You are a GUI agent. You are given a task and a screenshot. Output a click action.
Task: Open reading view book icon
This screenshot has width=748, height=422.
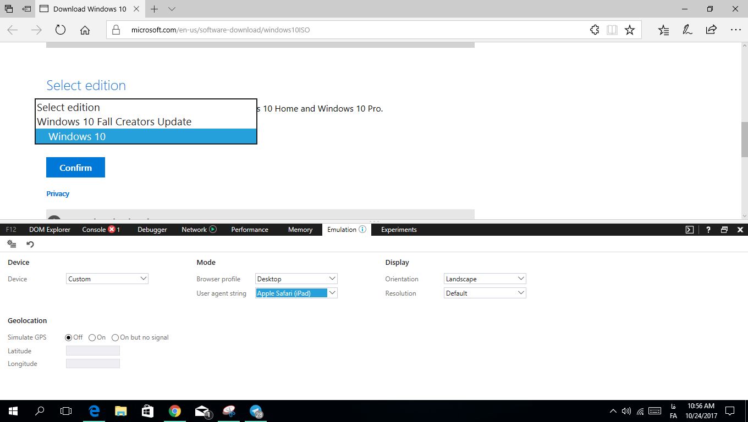tap(612, 30)
